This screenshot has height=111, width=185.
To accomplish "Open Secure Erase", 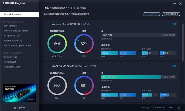I will point(11,57).
